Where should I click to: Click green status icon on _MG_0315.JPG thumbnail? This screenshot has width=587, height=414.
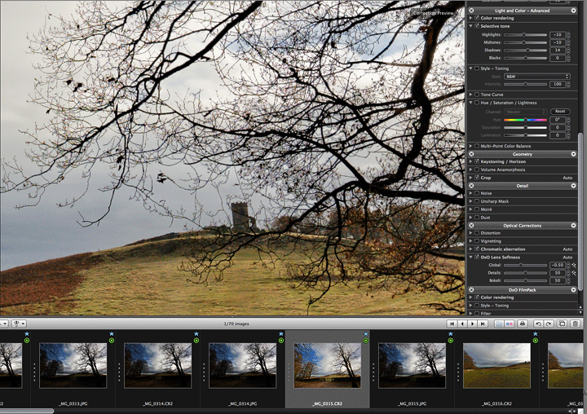point(450,341)
